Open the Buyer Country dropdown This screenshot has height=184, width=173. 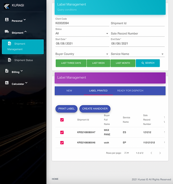tap(82, 54)
